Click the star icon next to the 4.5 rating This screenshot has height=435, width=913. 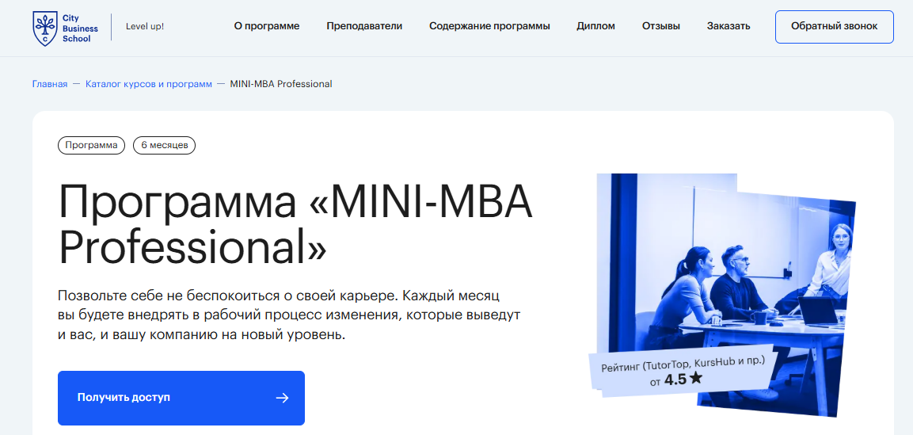coord(695,379)
